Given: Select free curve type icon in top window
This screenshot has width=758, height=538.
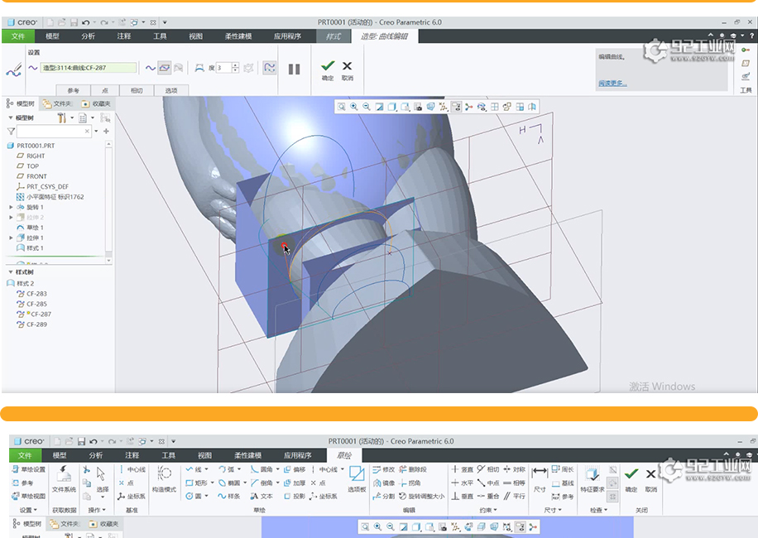Looking at the screenshot, I should point(151,68).
